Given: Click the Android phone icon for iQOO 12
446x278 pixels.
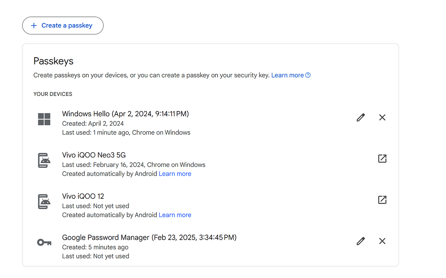Looking at the screenshot, I should pos(44,201).
